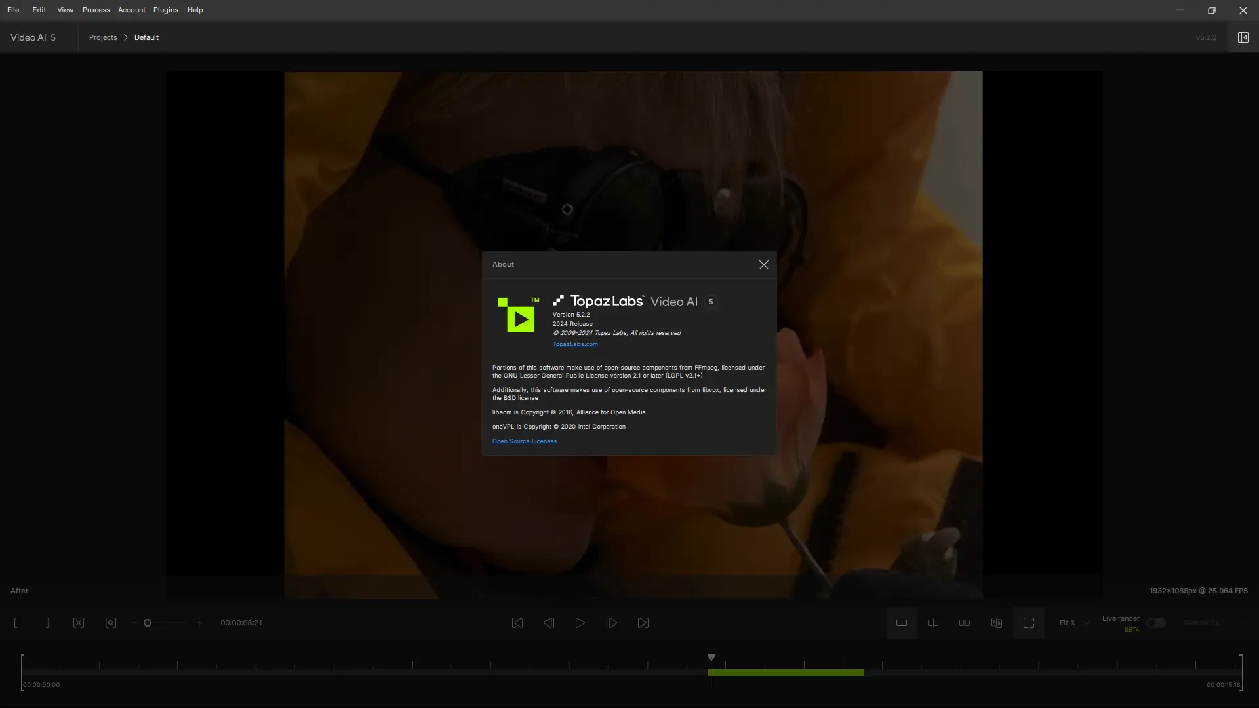Jump to last frame of video
The width and height of the screenshot is (1259, 708).
[643, 623]
